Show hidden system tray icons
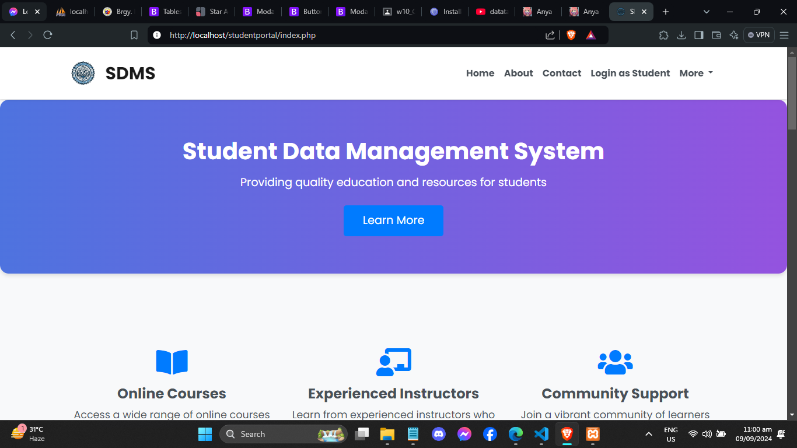797x448 pixels. 648,434
